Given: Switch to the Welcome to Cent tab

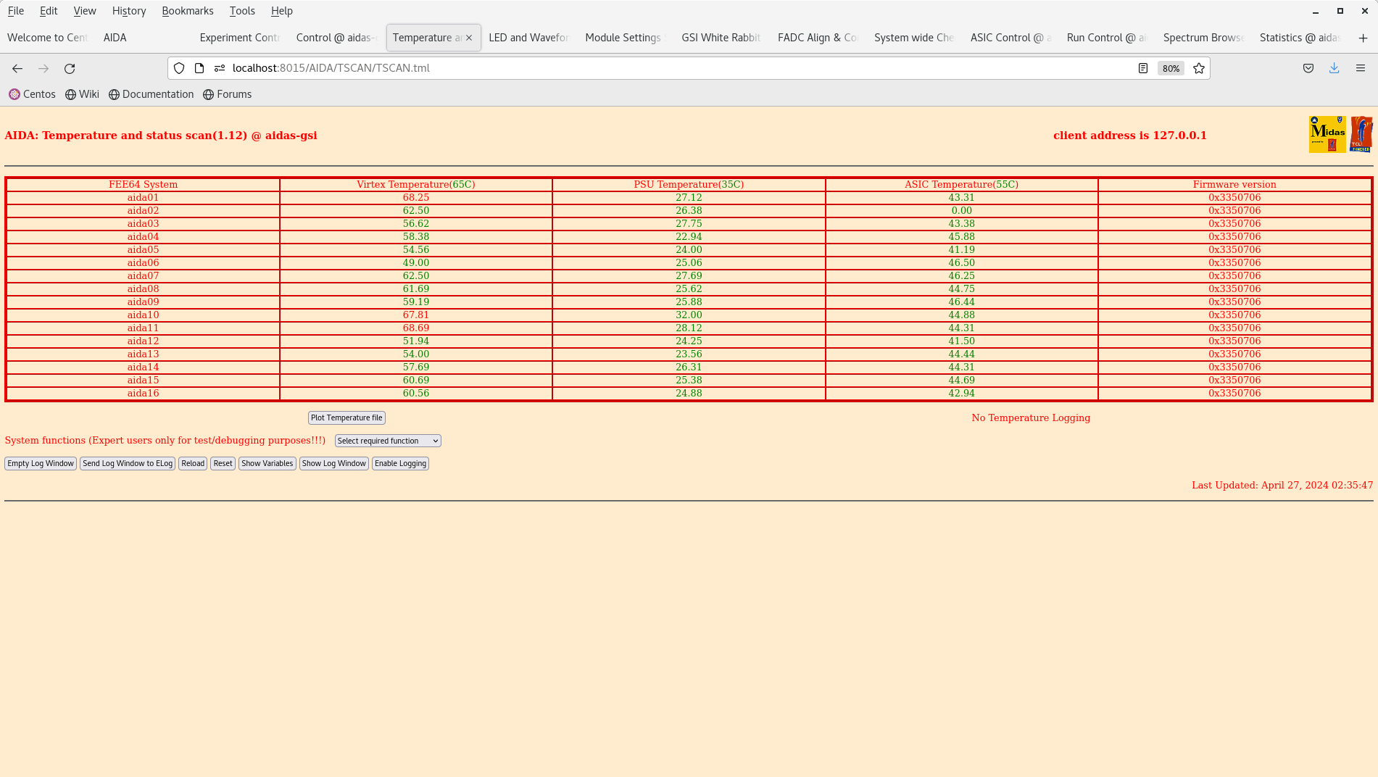Looking at the screenshot, I should click(x=48, y=38).
